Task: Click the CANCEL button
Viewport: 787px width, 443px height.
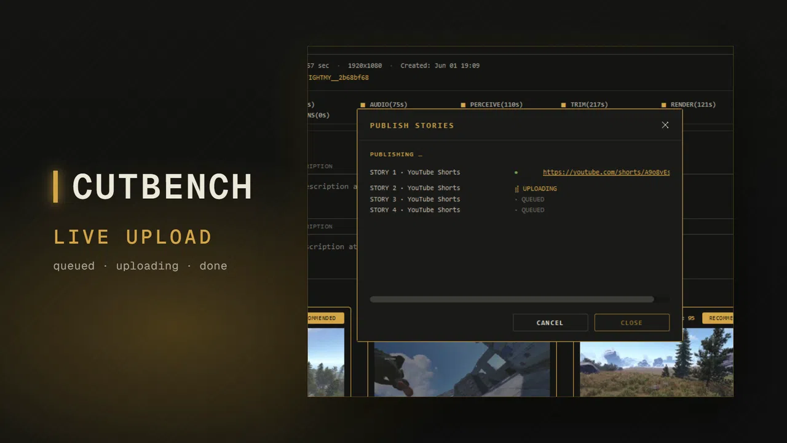Action: pyautogui.click(x=550, y=322)
